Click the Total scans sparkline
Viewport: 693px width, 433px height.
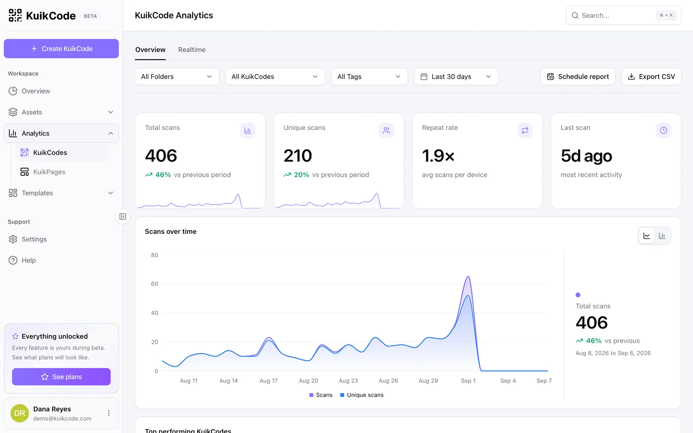[200, 201]
